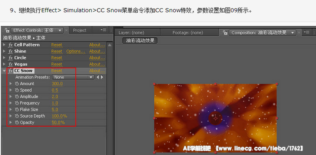This screenshot has height=155, width=316.
Task: Click the Flake Size value 5.0
Action: click(55, 110)
